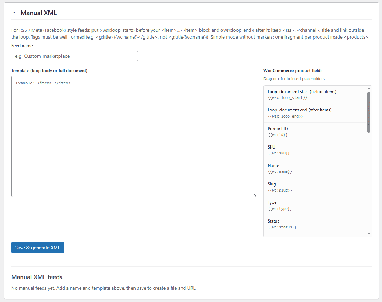Click the product fields scrollbar thumb
Screen dimensions: 382x302
coord(369,112)
